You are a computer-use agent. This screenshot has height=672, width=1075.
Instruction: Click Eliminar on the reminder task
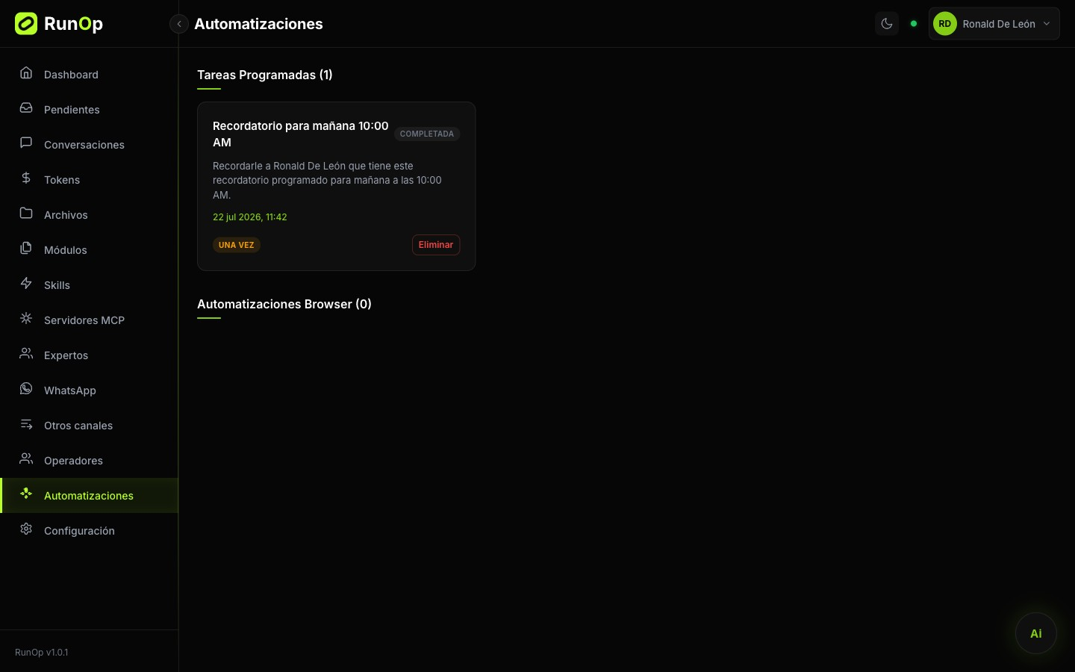pos(436,245)
